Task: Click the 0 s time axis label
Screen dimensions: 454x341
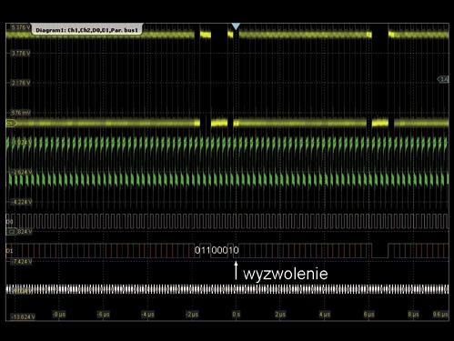Action: tap(237, 315)
